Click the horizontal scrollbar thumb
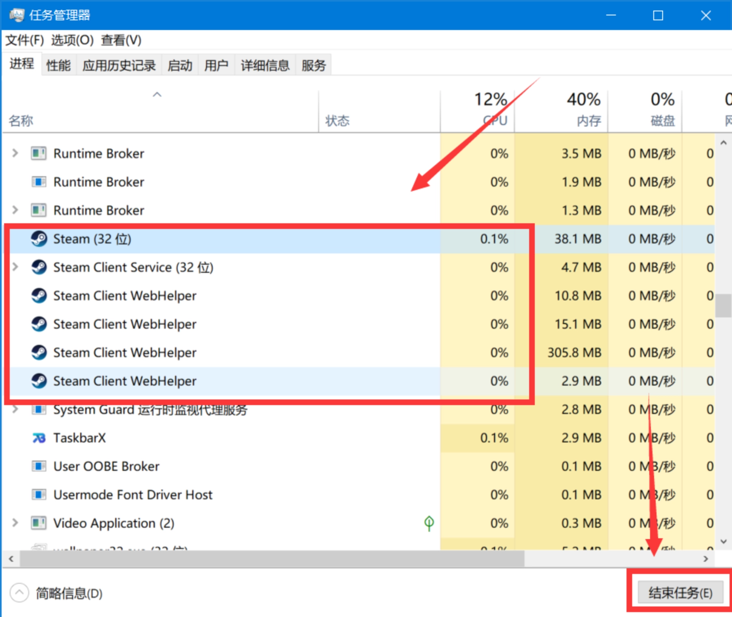 272,559
